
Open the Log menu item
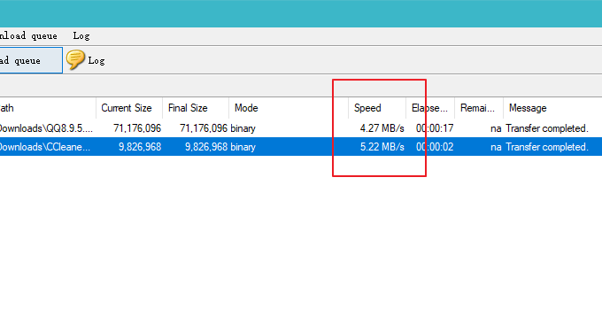(81, 36)
